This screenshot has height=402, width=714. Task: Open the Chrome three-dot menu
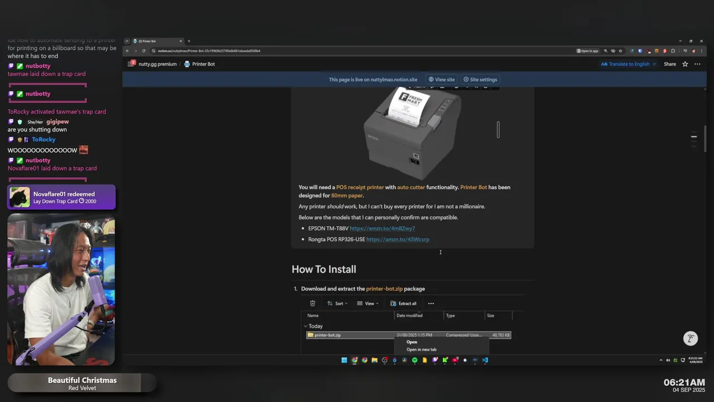click(702, 51)
